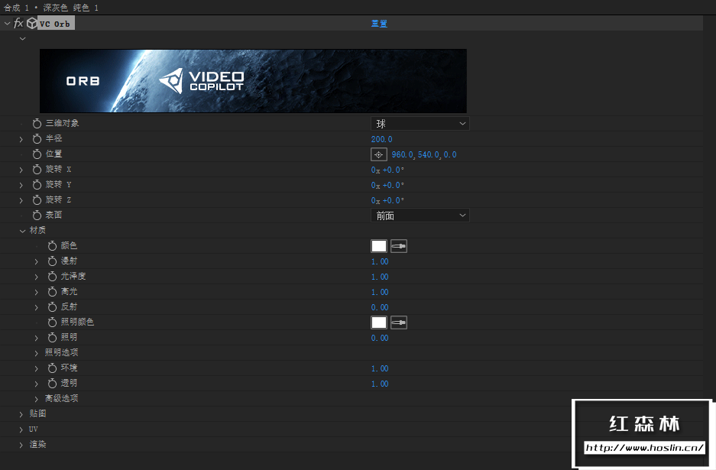Toggle the 透明 stopwatch

(52, 384)
